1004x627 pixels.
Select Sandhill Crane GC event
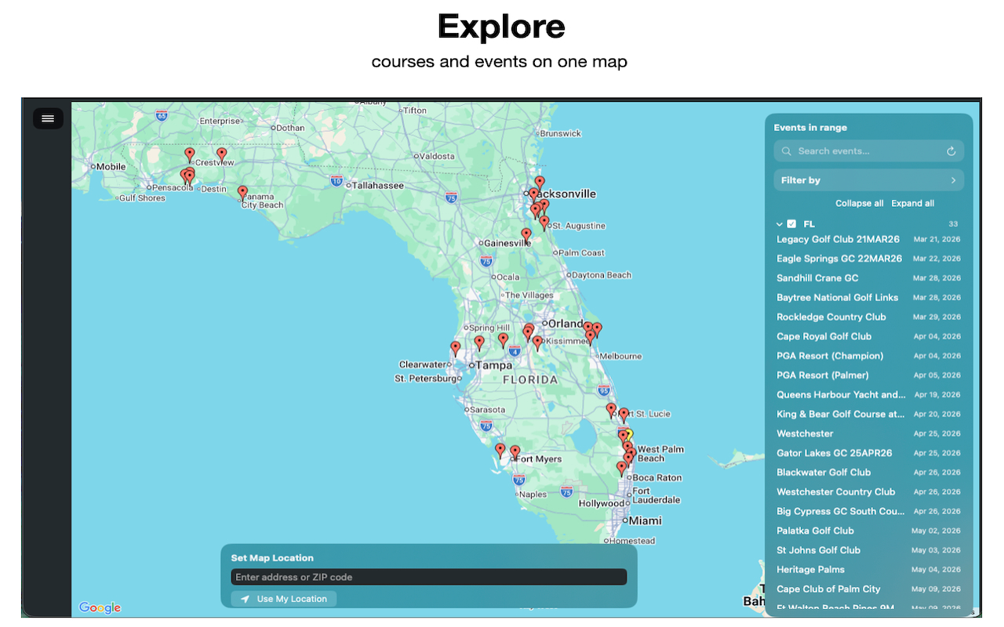click(868, 278)
